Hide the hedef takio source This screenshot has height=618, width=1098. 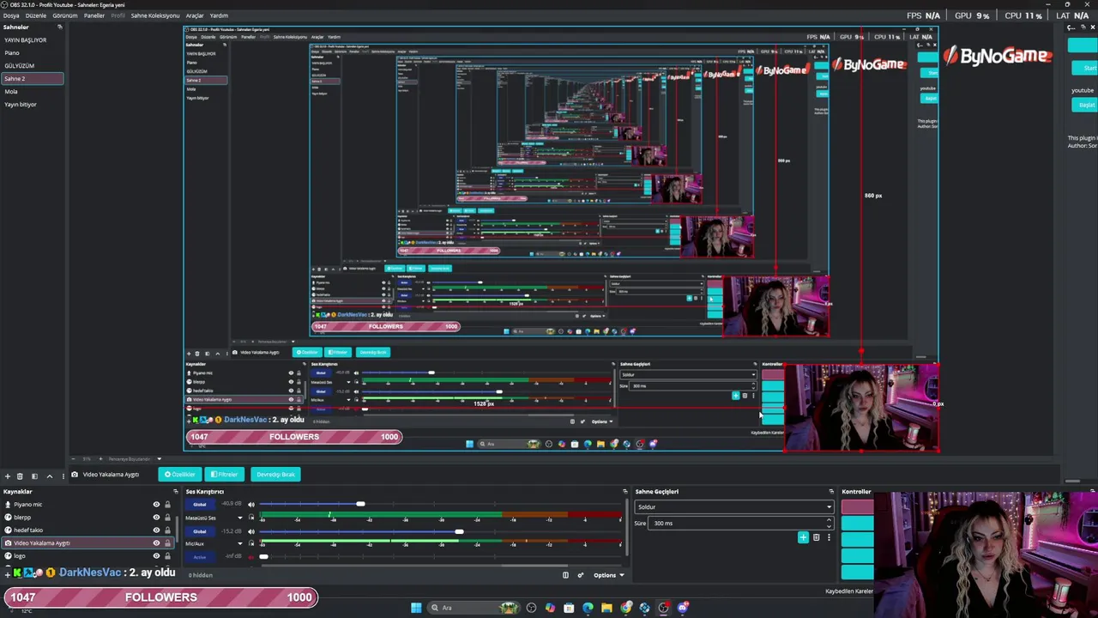[x=156, y=530]
